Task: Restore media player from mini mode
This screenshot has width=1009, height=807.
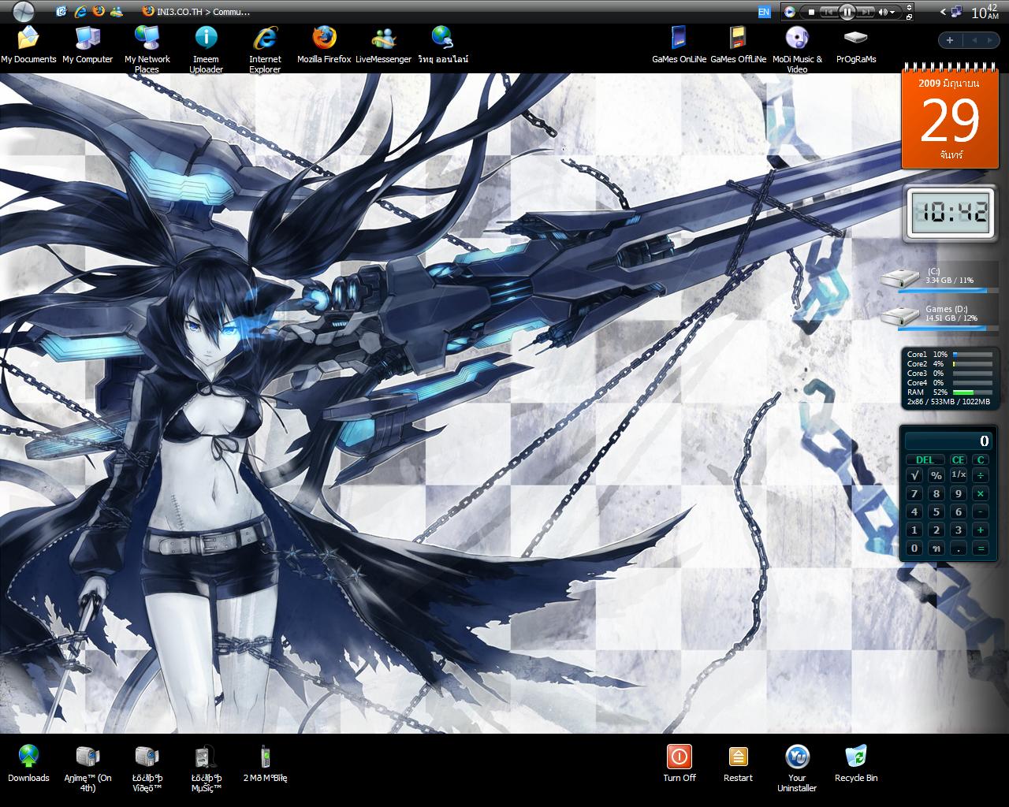Action: (x=910, y=17)
